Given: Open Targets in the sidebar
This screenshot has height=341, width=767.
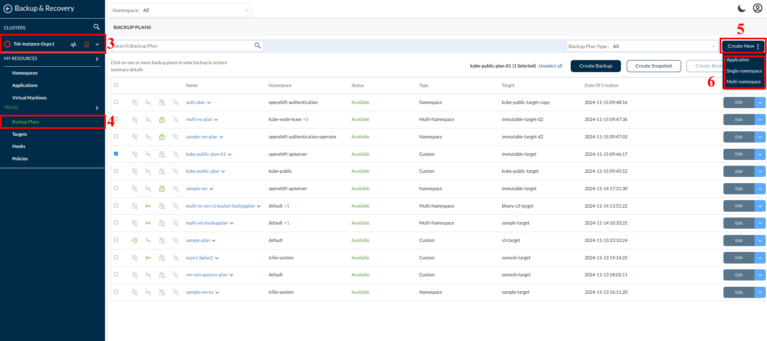Looking at the screenshot, I should coord(20,134).
